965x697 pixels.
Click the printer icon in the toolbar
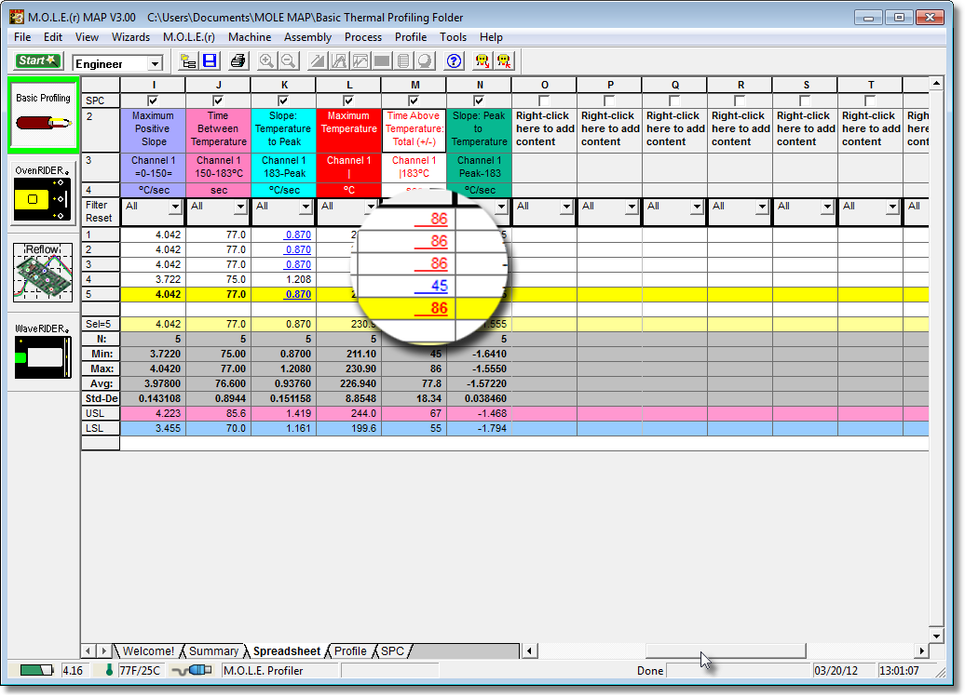[x=238, y=60]
